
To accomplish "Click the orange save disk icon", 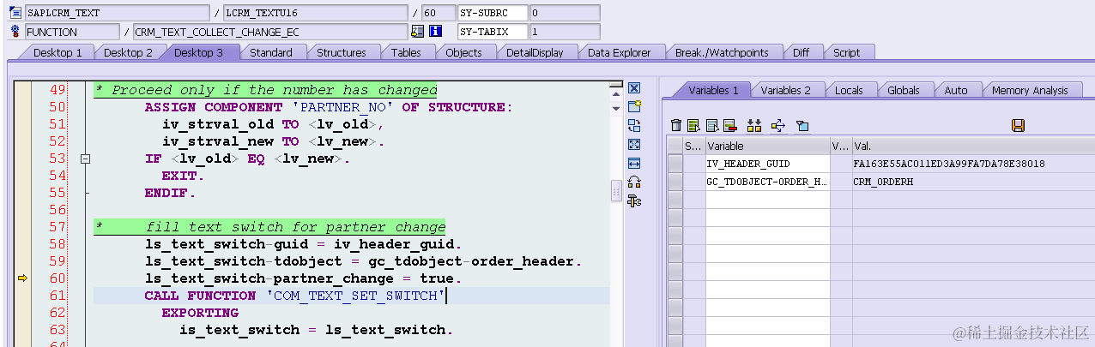I will [x=1019, y=126].
